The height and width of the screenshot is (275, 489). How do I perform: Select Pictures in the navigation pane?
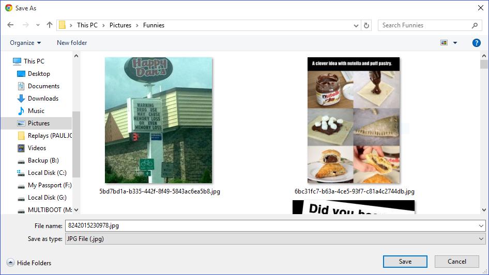(x=36, y=123)
